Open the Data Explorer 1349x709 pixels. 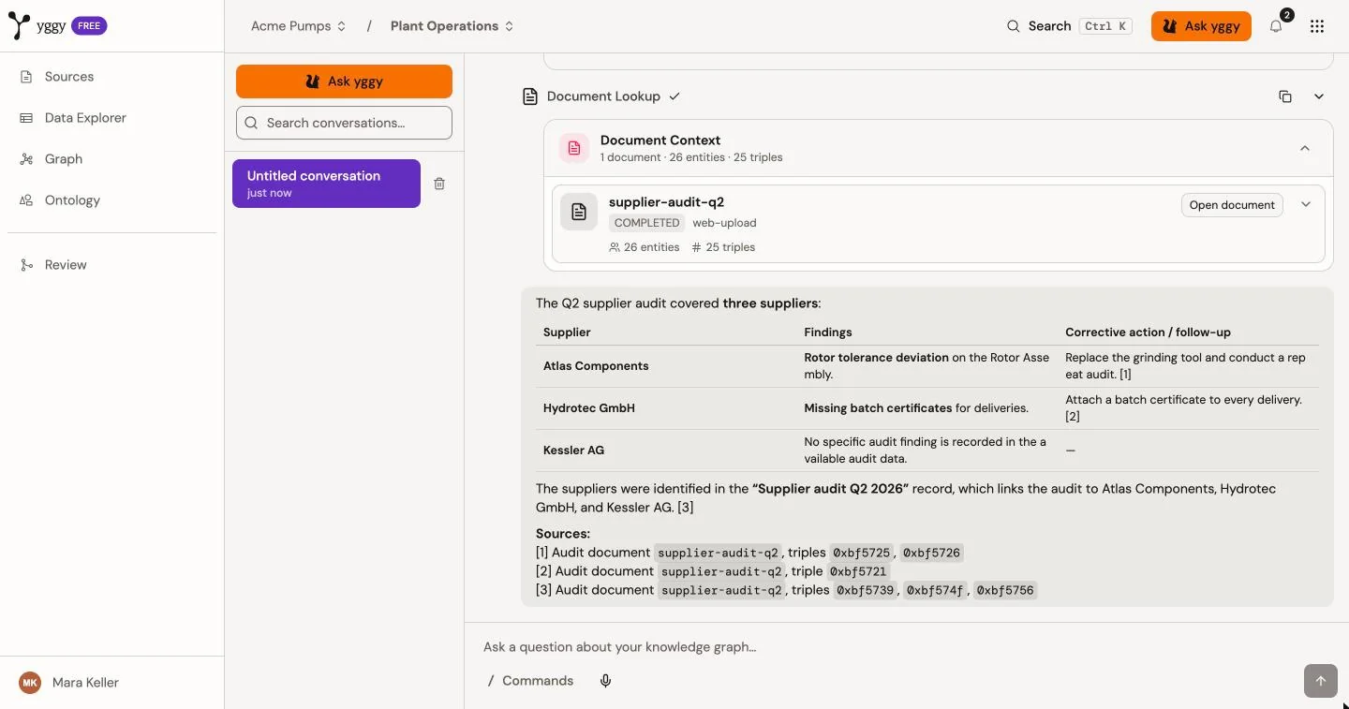pos(111,118)
